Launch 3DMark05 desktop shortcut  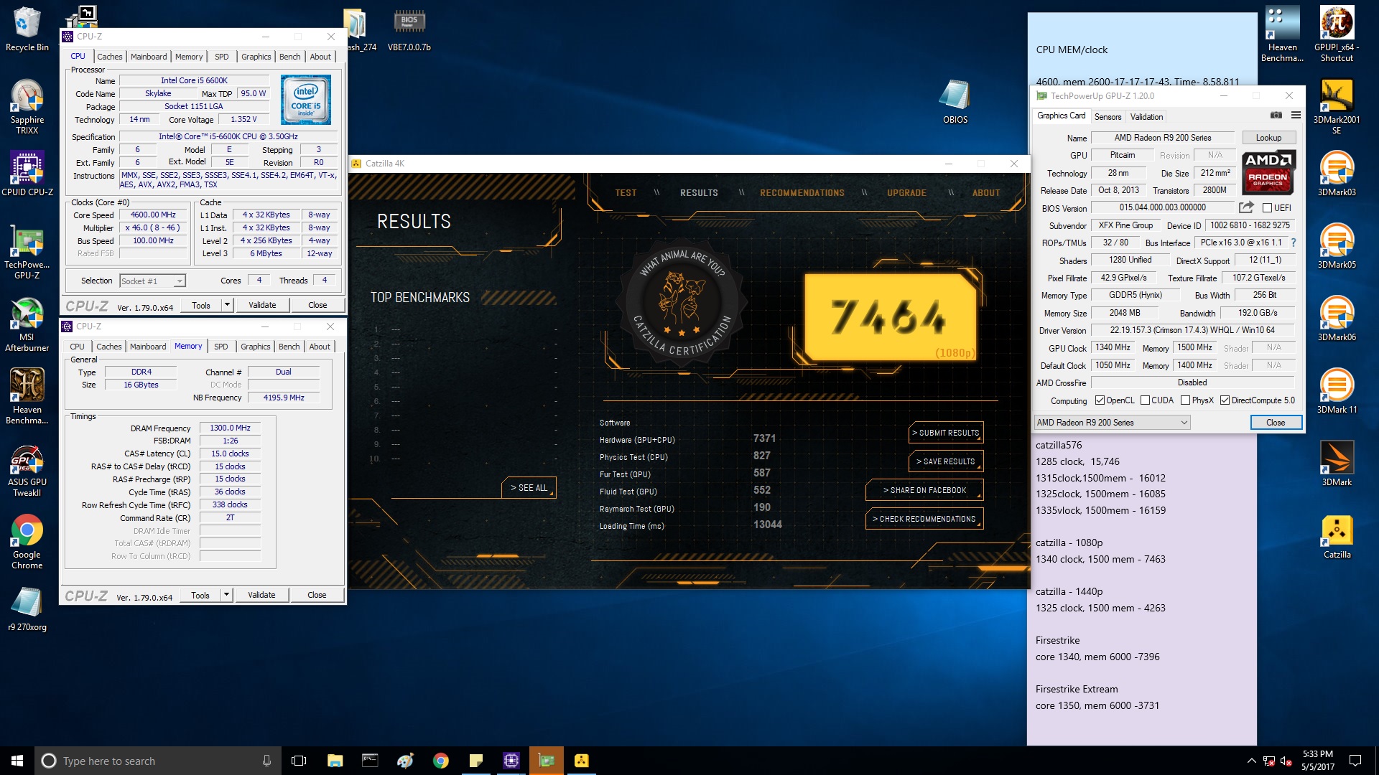1337,245
